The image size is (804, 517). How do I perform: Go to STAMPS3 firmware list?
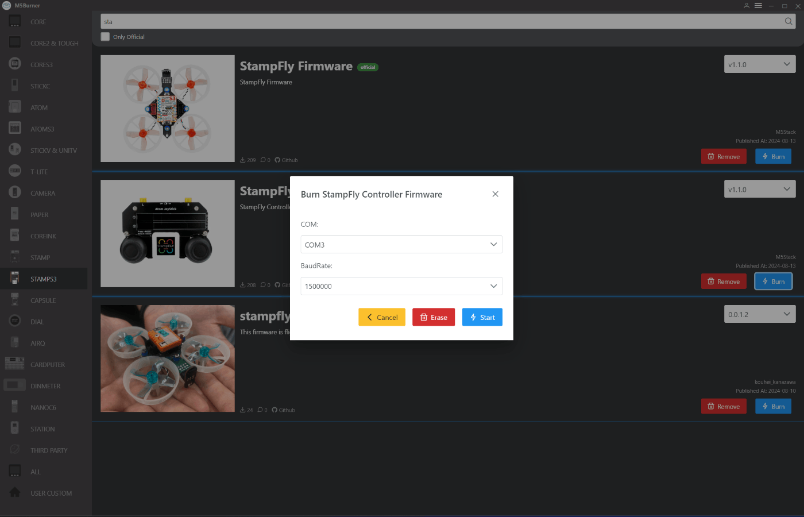point(44,279)
